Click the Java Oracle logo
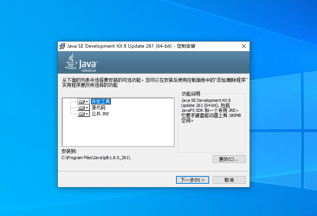Screen dimensions: 317x216 click(x=81, y=62)
